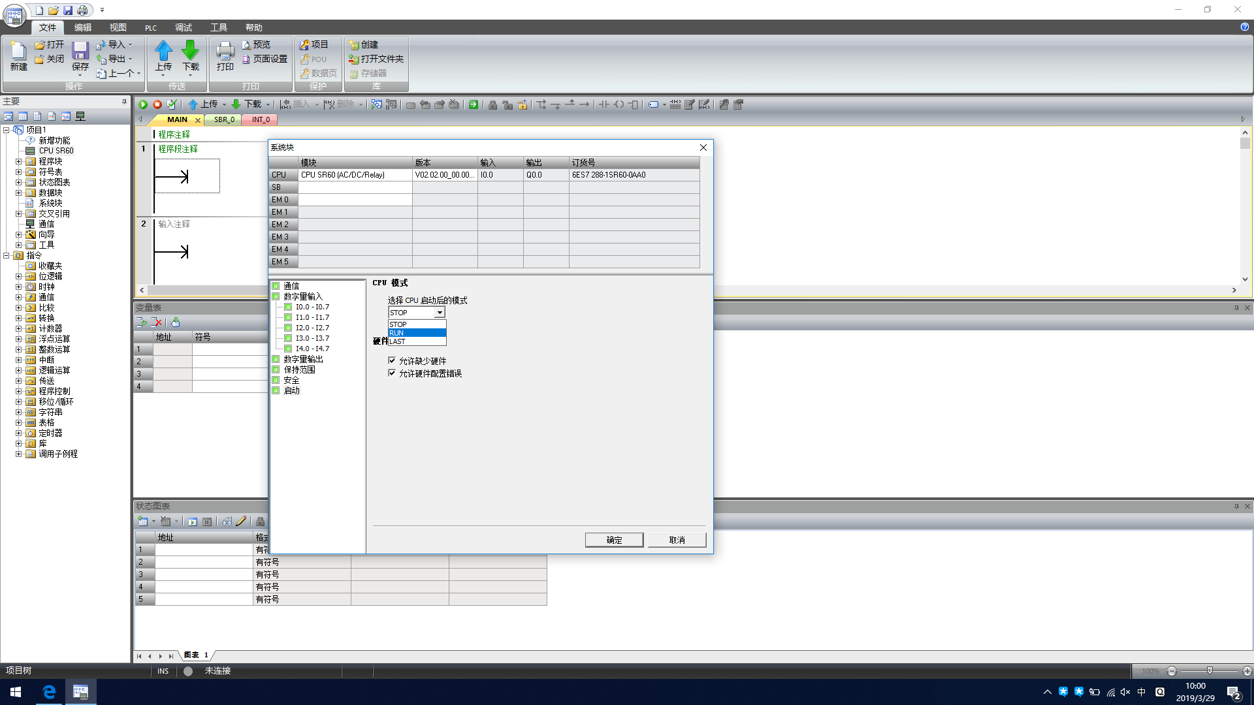Toggle the 允许硬件配置错误 checkbox
1254x705 pixels.
[392, 373]
